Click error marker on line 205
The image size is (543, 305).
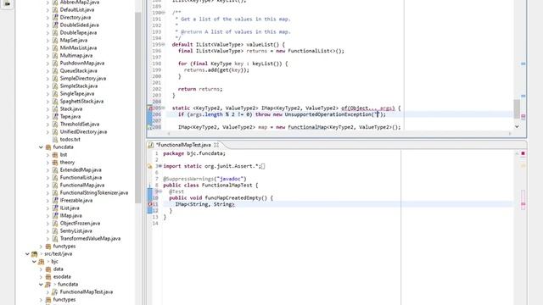[x=150, y=108]
